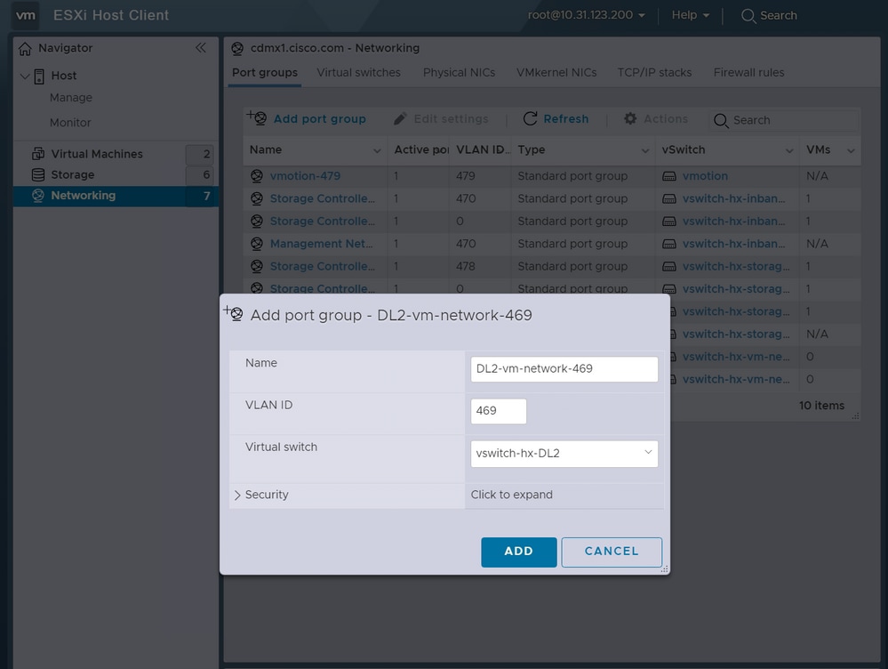Switch to the Port groups tab
The image size is (888, 669).
265,73
